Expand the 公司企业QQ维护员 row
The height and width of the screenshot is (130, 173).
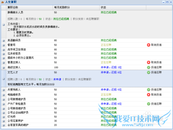(x=3, y=113)
